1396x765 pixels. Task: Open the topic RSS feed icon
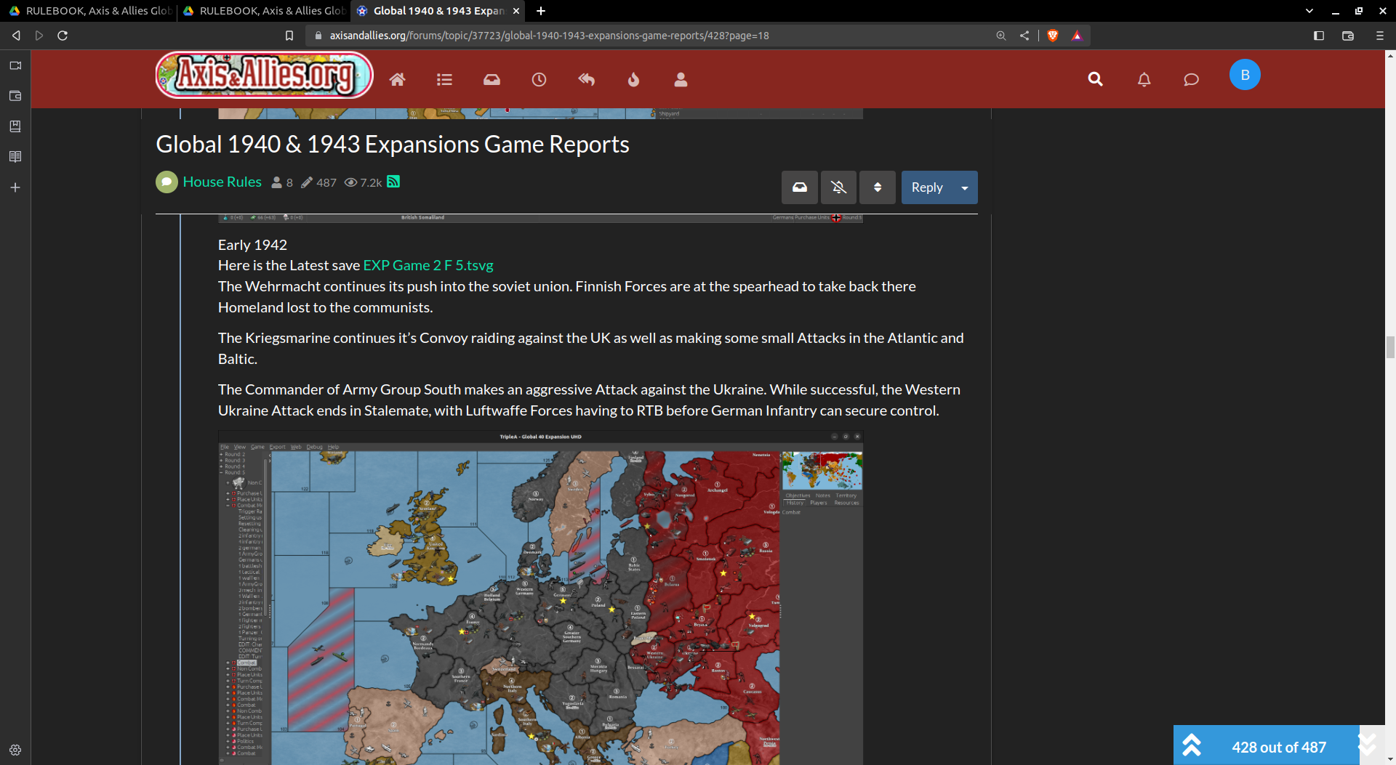point(393,182)
